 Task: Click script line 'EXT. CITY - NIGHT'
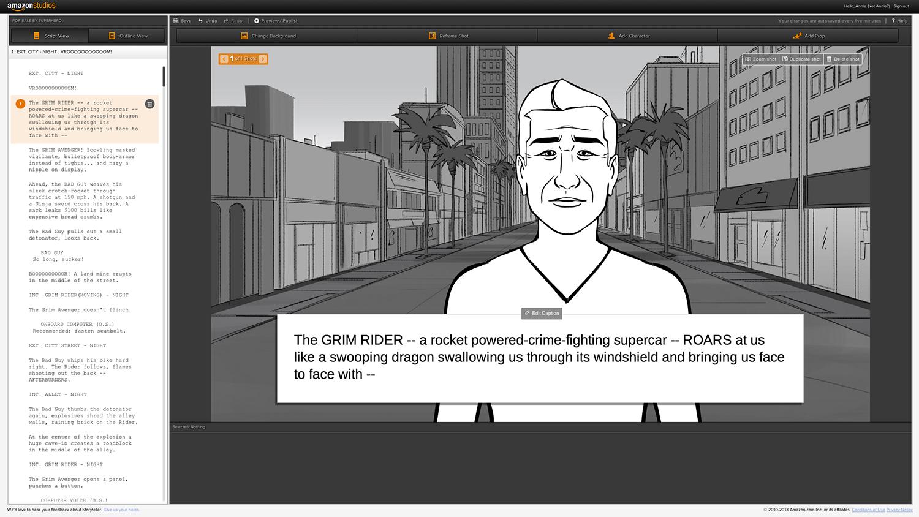tap(56, 74)
